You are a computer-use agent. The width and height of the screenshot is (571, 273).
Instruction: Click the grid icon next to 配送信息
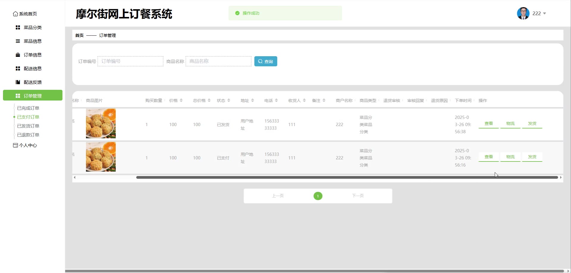click(18, 68)
